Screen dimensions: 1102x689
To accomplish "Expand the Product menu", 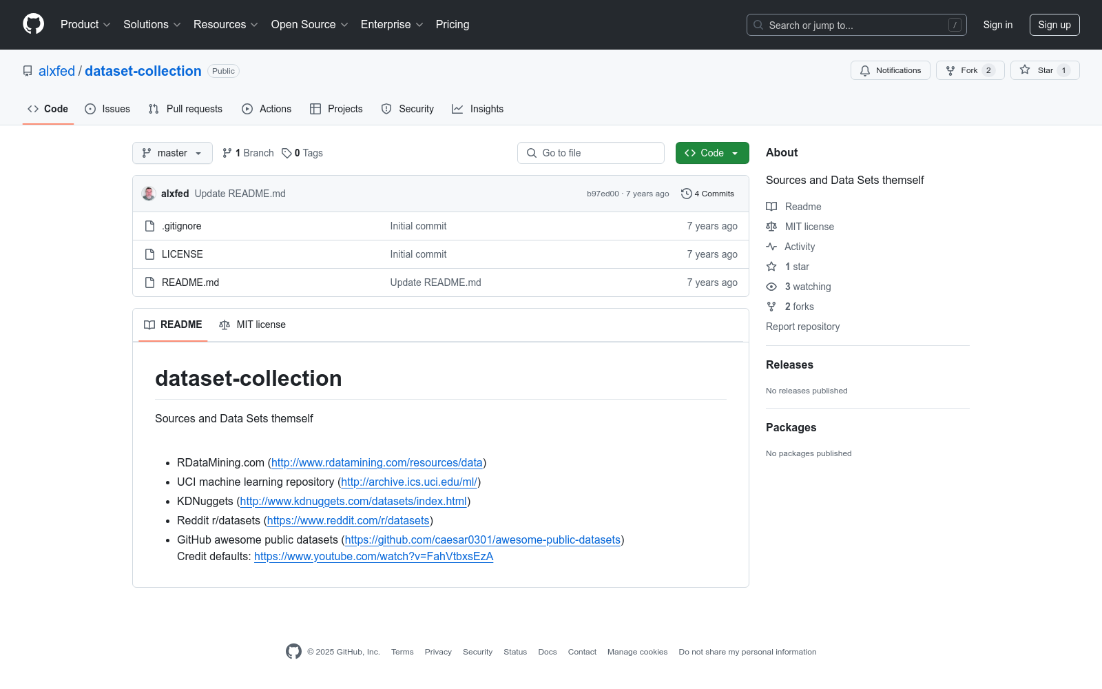I will [x=85, y=24].
